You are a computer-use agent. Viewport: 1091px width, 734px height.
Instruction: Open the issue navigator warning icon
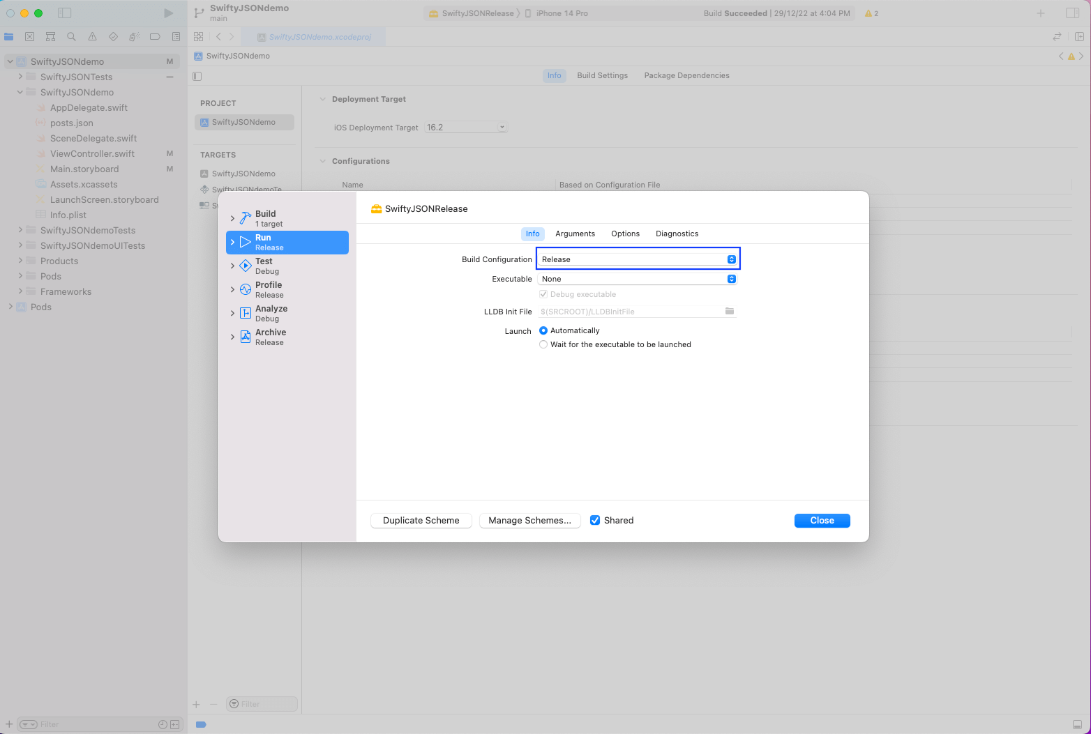point(92,36)
